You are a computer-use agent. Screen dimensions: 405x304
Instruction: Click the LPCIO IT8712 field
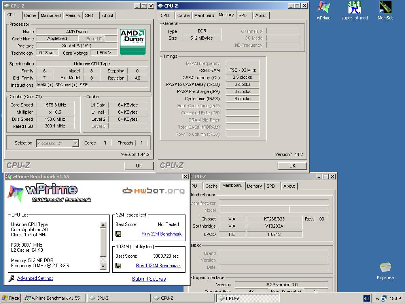(x=274, y=234)
